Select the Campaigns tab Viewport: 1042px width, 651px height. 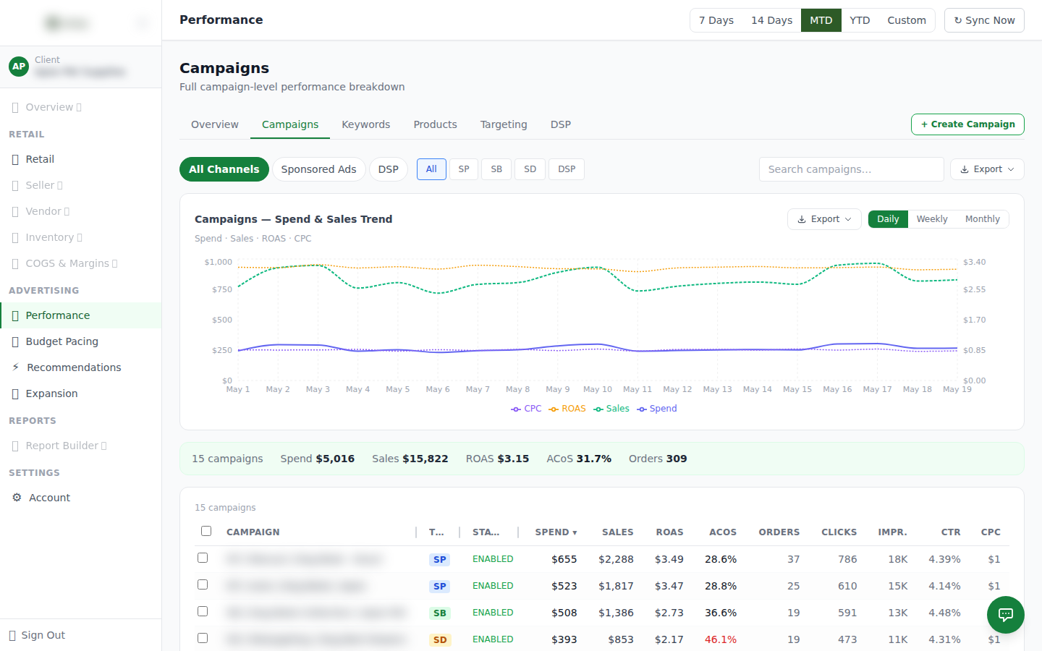pos(290,124)
